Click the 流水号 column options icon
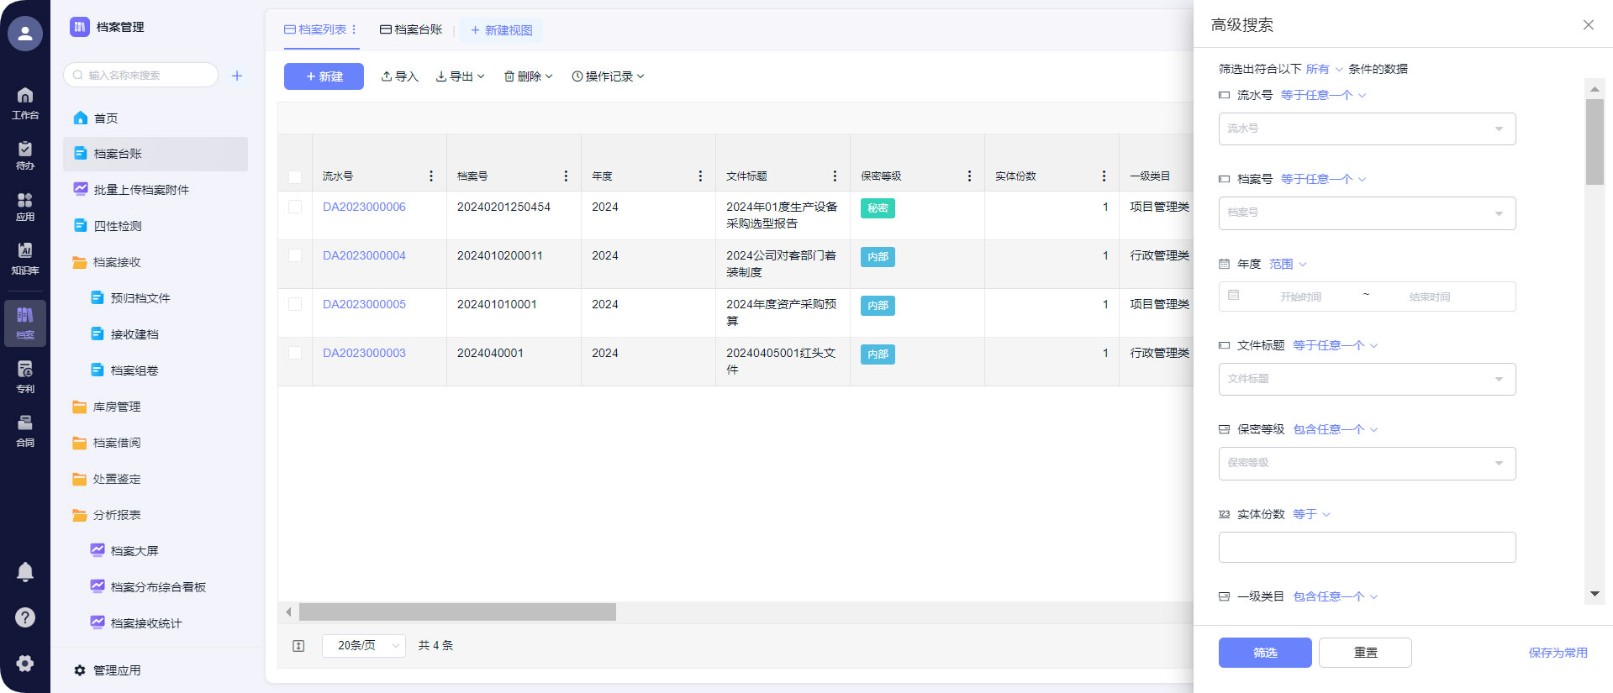 pyautogui.click(x=431, y=176)
